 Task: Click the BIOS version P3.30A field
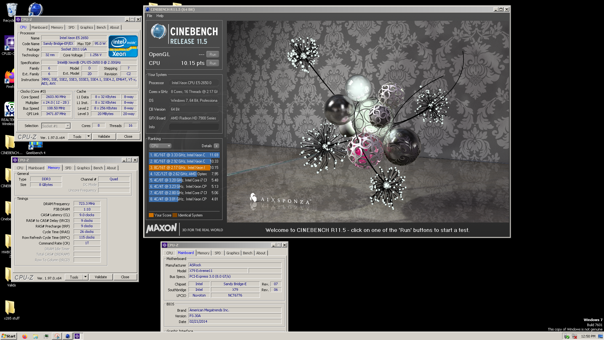pos(235,316)
